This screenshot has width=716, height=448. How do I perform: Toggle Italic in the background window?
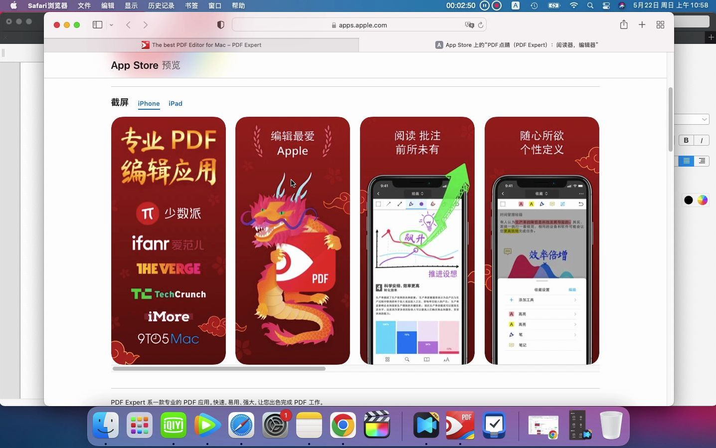point(702,141)
